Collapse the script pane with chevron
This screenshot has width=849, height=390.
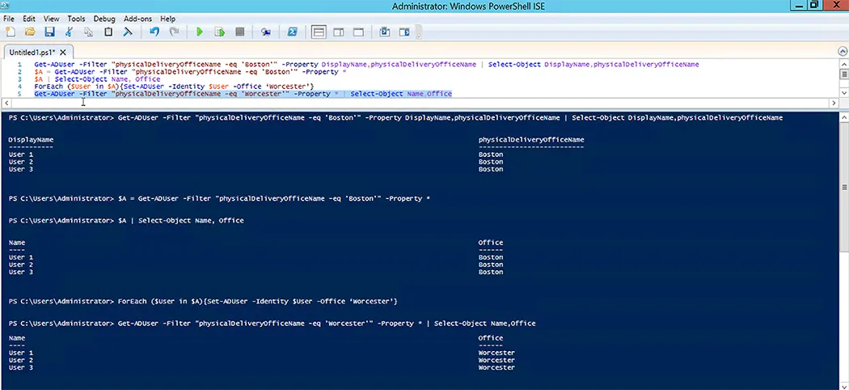click(x=842, y=52)
